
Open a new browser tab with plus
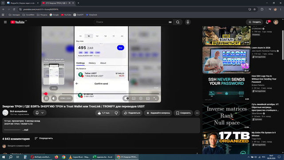78,3
